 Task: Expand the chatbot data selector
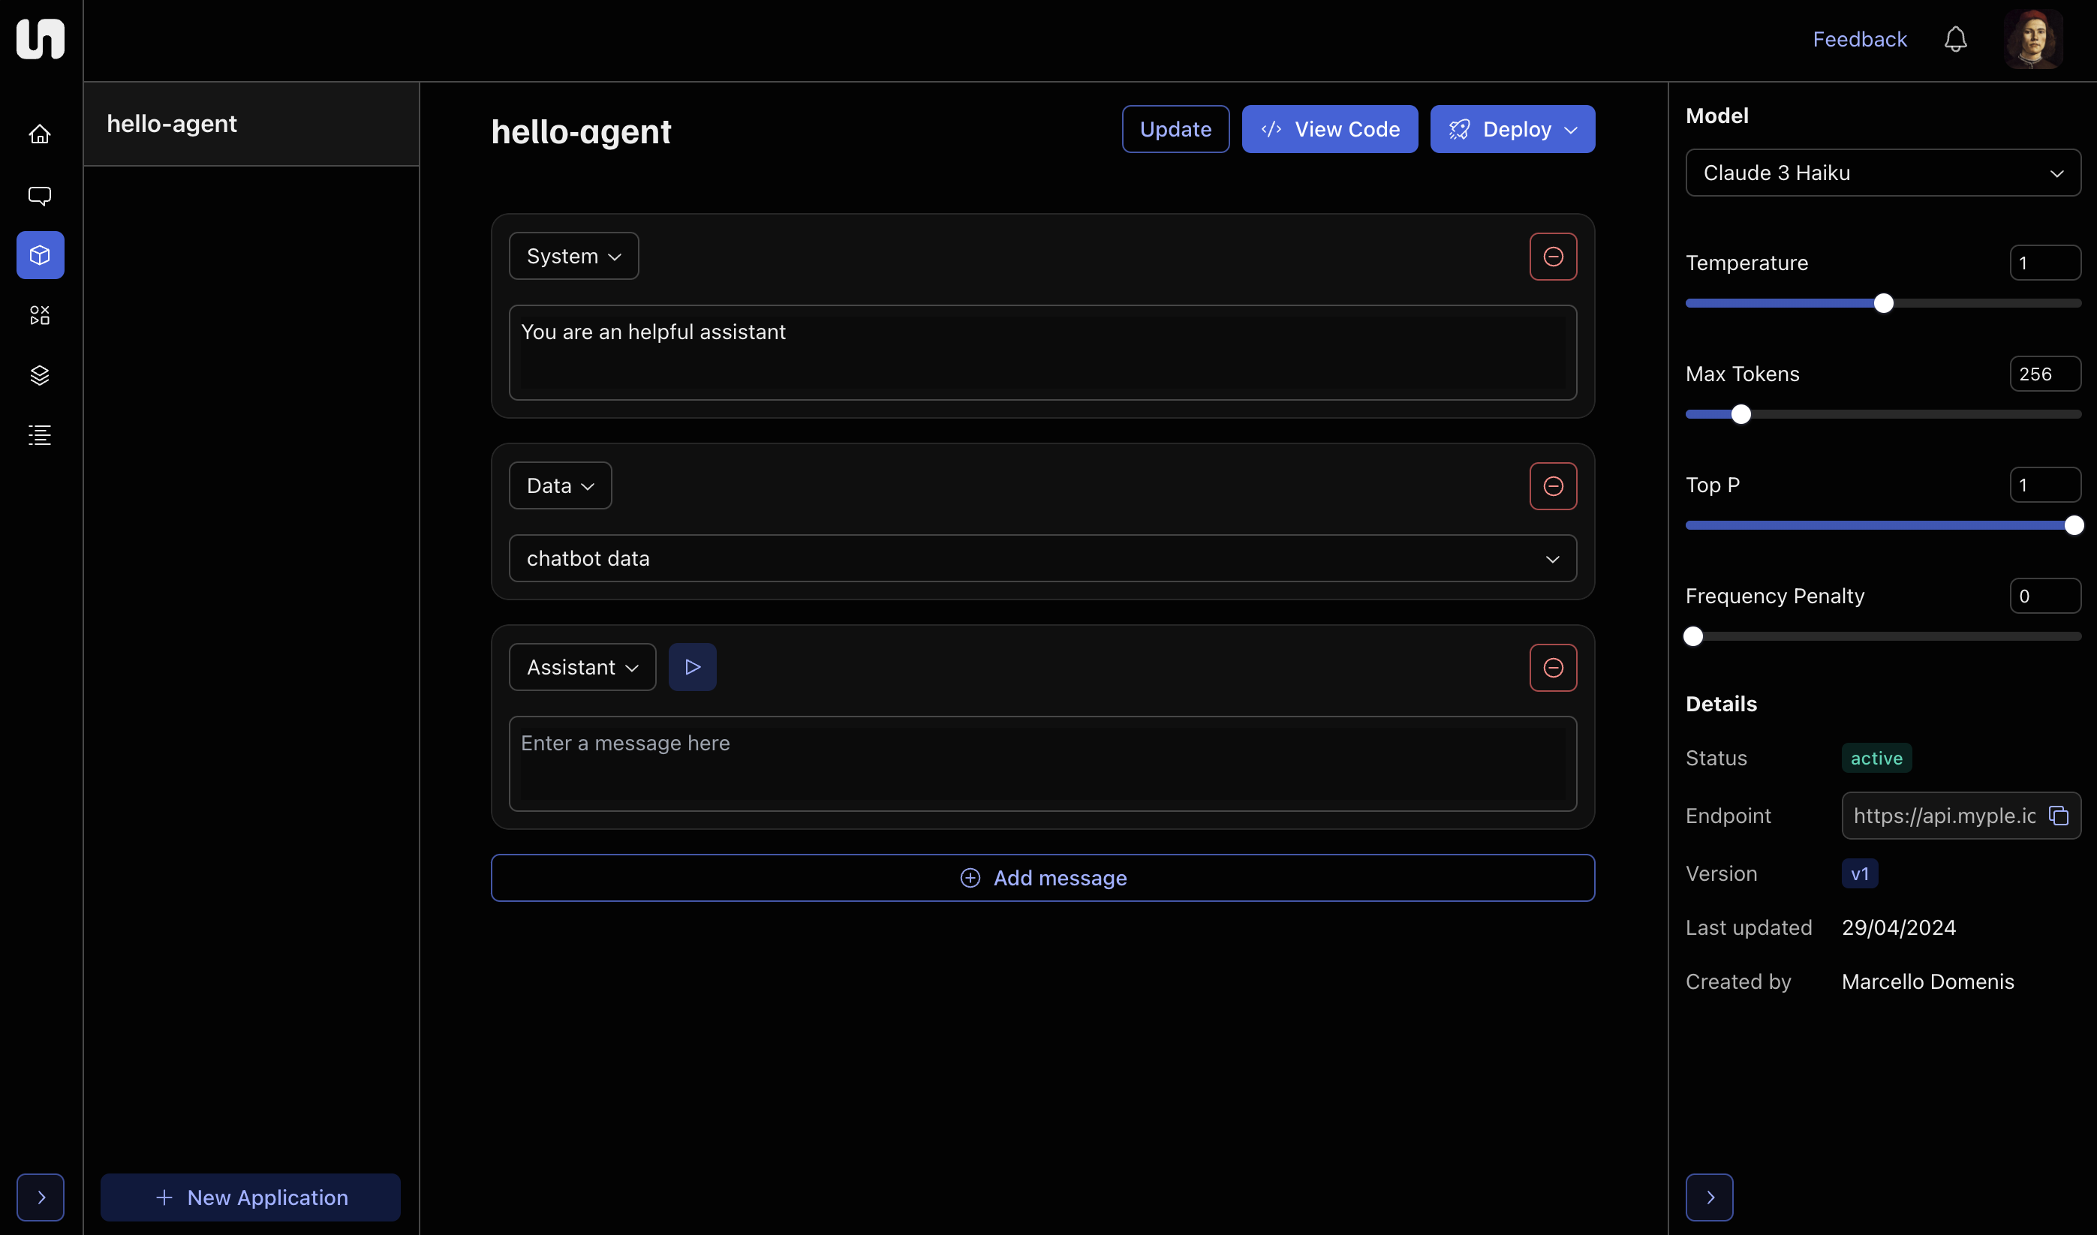[1042, 558]
